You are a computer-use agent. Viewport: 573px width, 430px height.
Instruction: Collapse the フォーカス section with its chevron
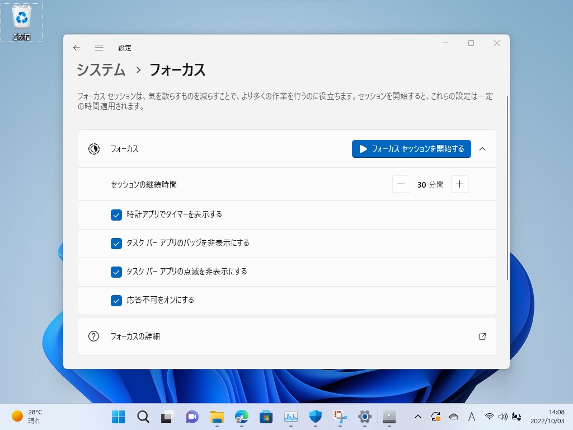tap(482, 149)
